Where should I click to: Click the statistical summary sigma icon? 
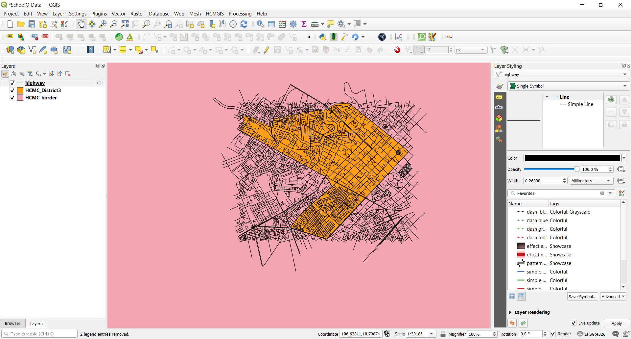point(304,24)
